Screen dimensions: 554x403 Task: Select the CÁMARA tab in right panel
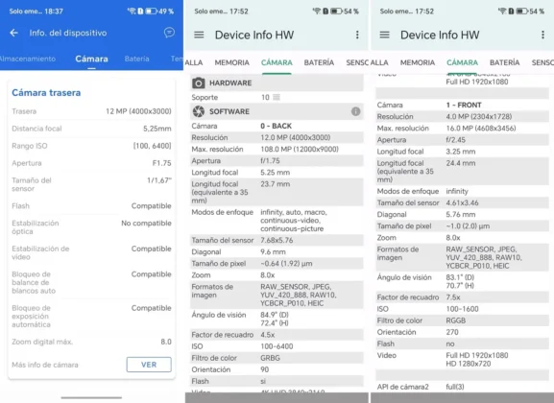pos(462,62)
